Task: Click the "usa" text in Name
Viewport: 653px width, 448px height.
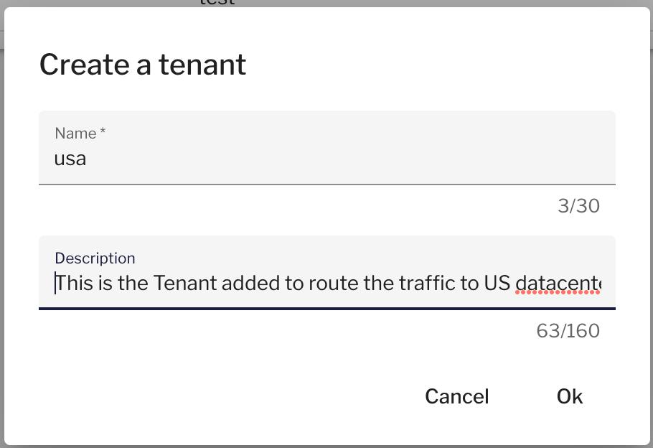Action: [x=70, y=159]
